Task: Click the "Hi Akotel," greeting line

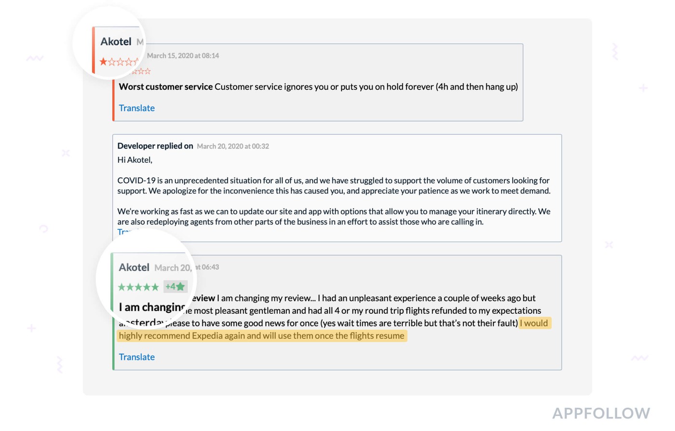Action: tap(135, 160)
